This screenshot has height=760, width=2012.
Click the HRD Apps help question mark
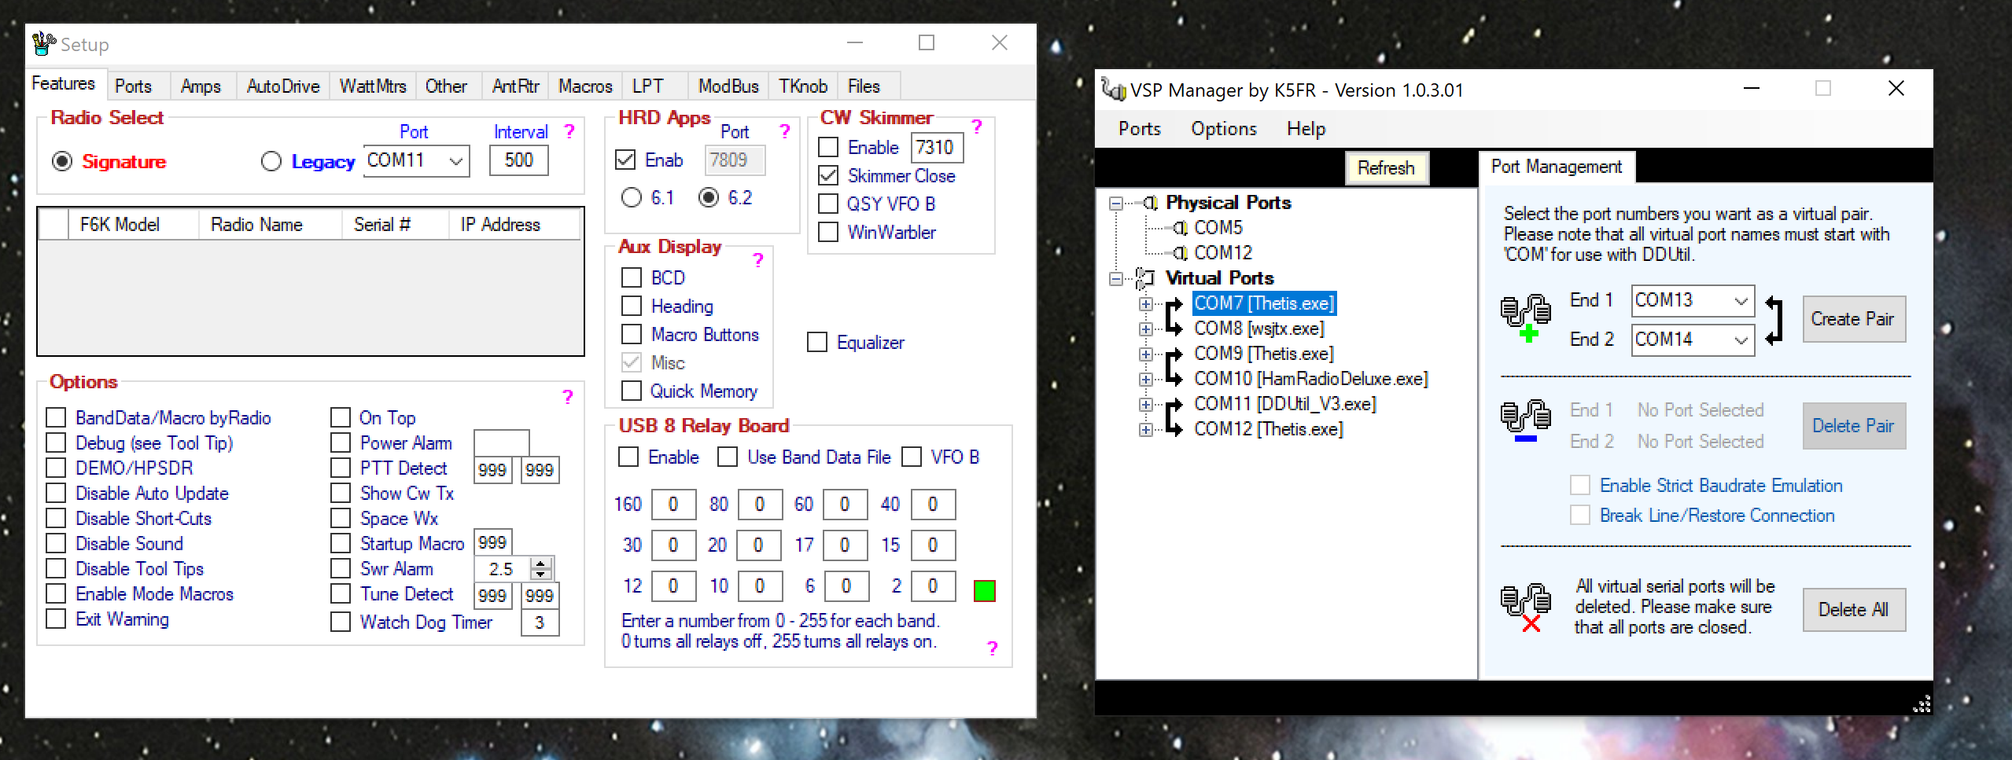[784, 131]
